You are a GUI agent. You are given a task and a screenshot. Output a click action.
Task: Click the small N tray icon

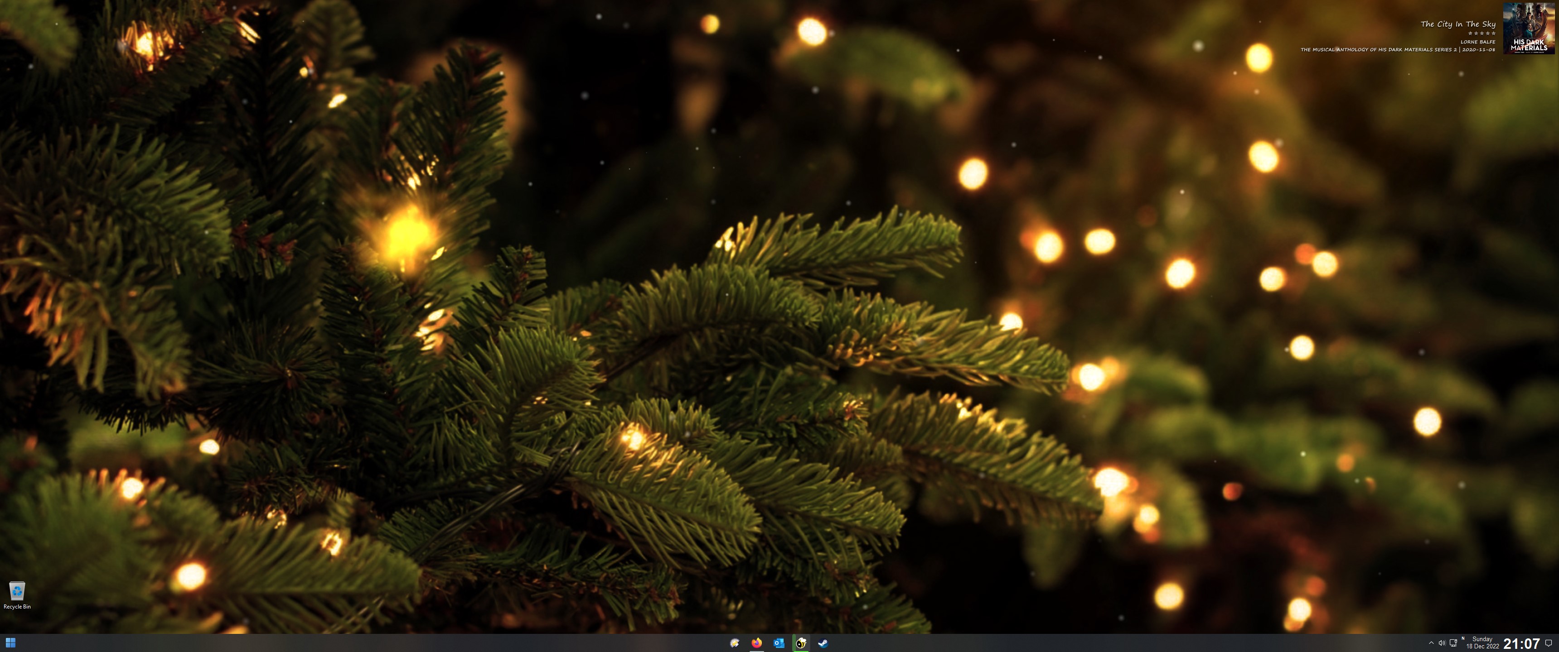[1463, 638]
